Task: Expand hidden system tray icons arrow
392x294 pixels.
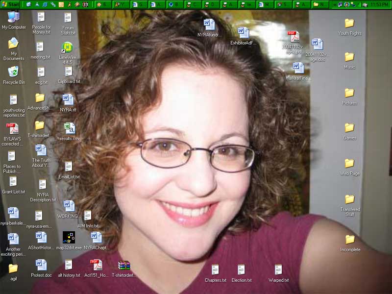Action: pyautogui.click(x=335, y=4)
